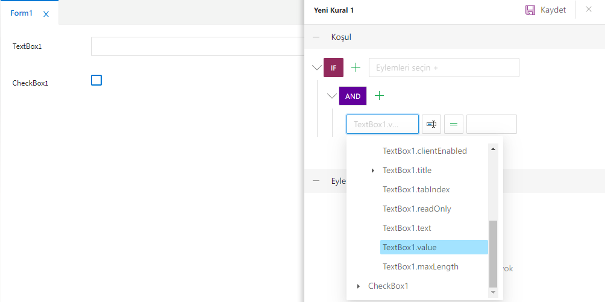Collapse the IF block chevron
Viewport: 605px width, 302px height.
(x=317, y=68)
